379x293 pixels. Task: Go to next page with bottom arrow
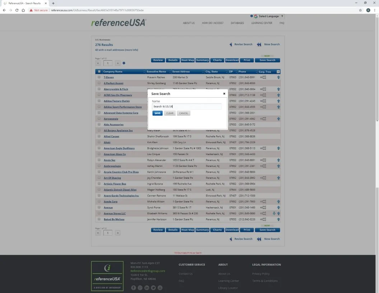point(118,233)
